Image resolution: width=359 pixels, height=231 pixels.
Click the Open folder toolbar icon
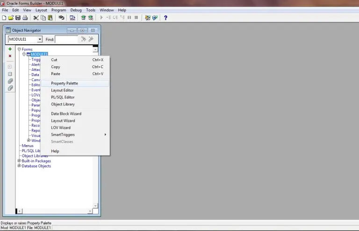pos(11,18)
